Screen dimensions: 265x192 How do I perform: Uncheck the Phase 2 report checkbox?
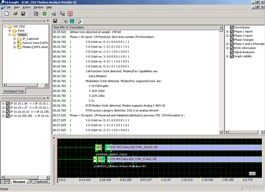232,36
